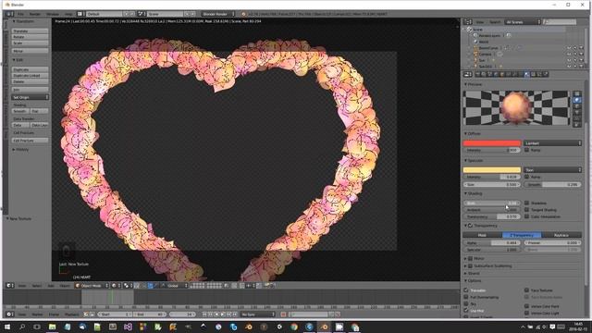The image size is (592, 333).
Task: Open Object Mode dropdown
Action: pos(92,286)
